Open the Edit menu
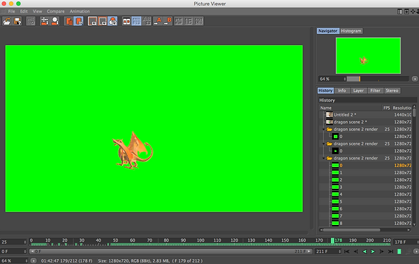Viewport: 419px width, 264px height. pyautogui.click(x=24, y=11)
